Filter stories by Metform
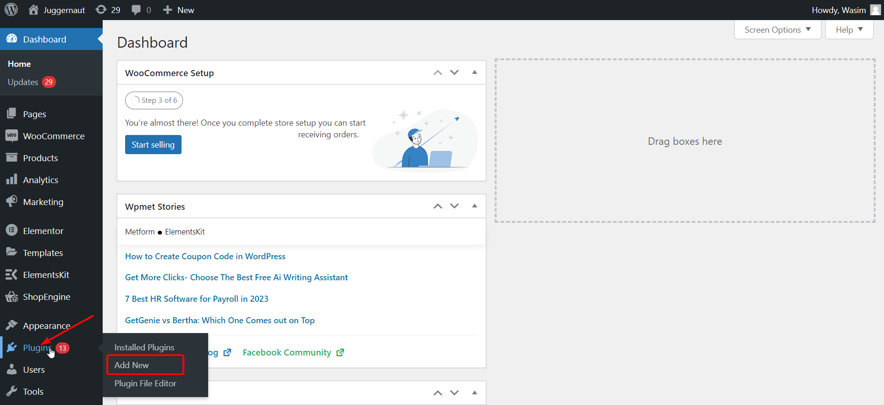884x405 pixels. click(140, 232)
